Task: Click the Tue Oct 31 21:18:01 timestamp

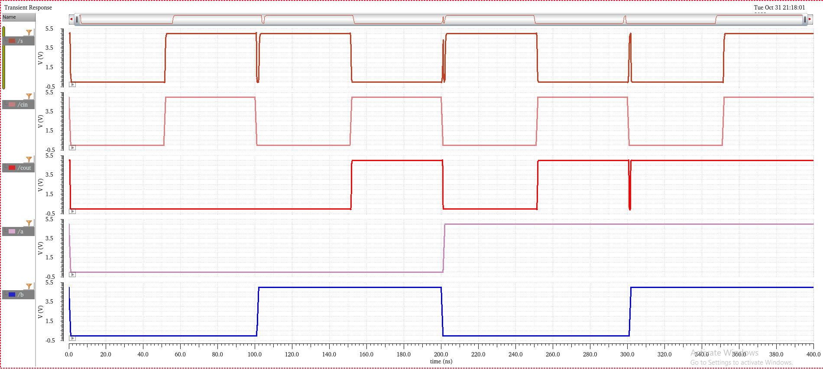Action: pyautogui.click(x=779, y=7)
